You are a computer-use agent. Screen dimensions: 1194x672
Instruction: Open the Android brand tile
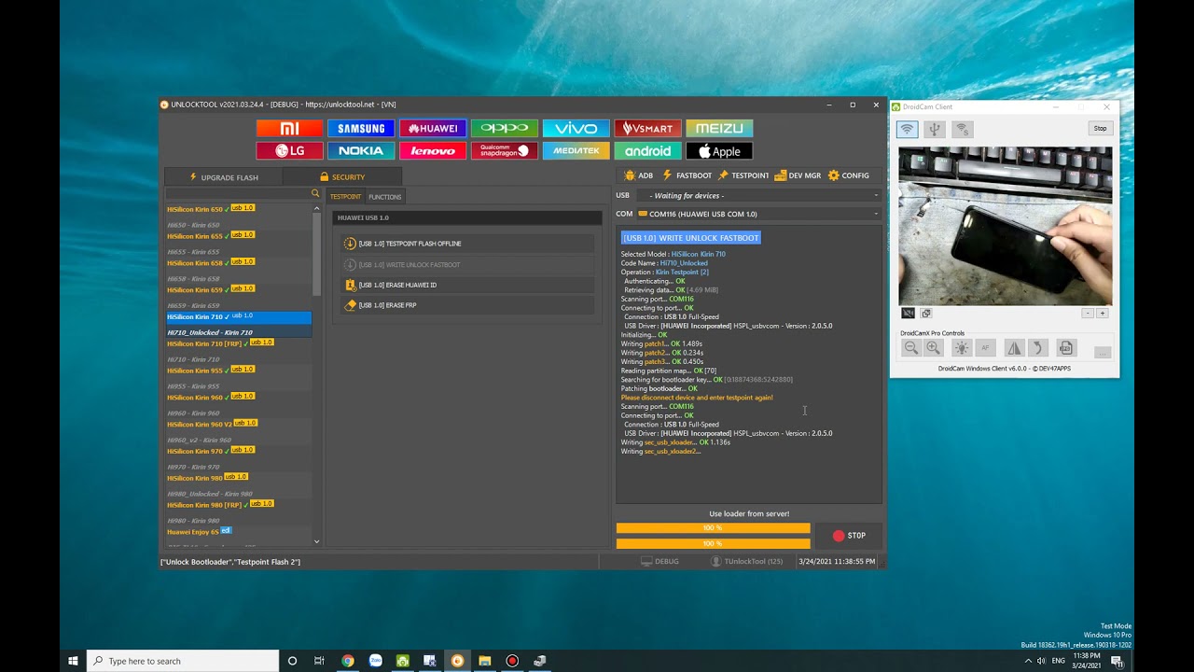(x=647, y=150)
